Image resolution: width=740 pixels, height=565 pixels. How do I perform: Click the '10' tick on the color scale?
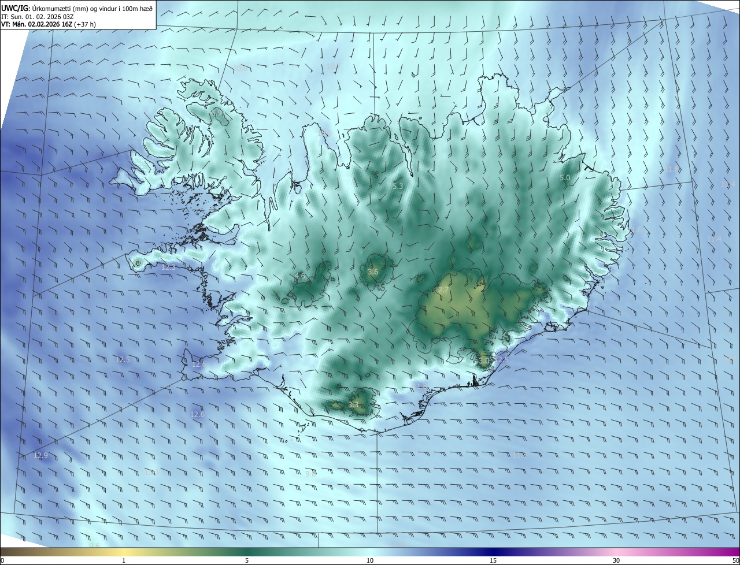[370, 560]
